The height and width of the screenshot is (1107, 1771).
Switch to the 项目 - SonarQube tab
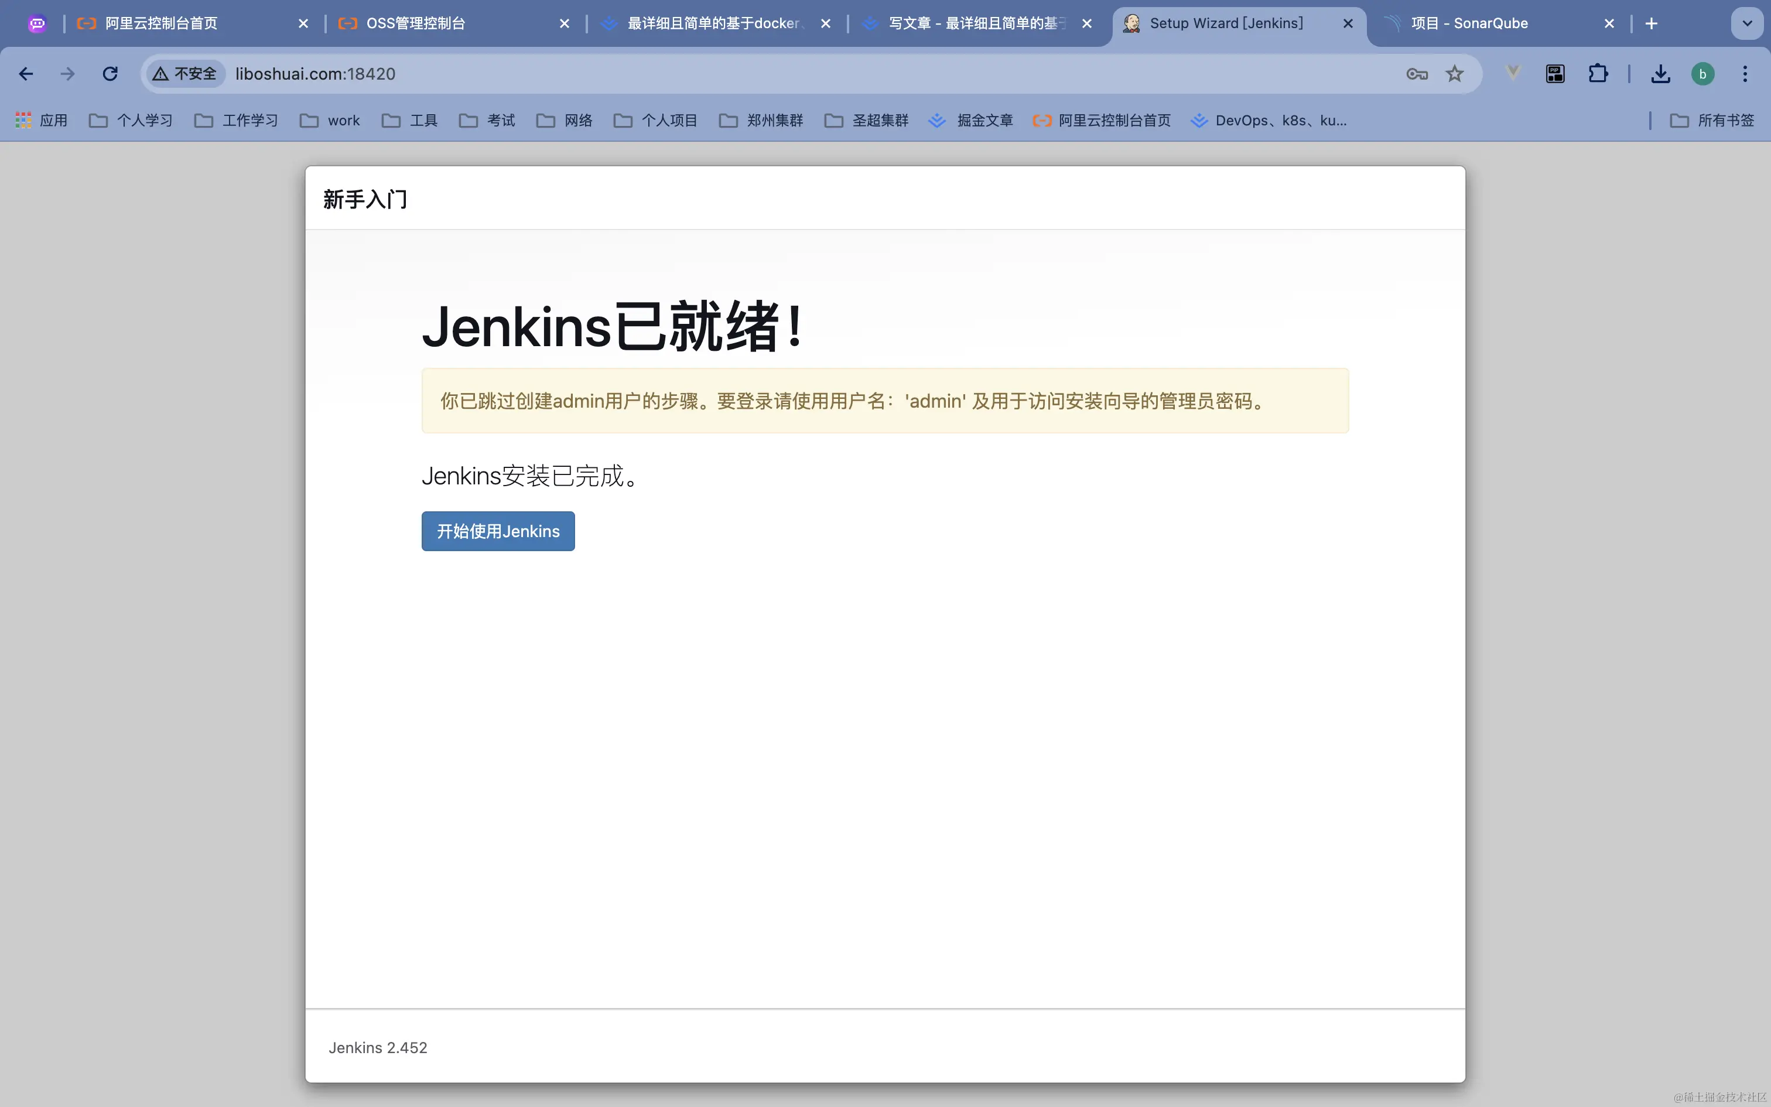pyautogui.click(x=1469, y=23)
